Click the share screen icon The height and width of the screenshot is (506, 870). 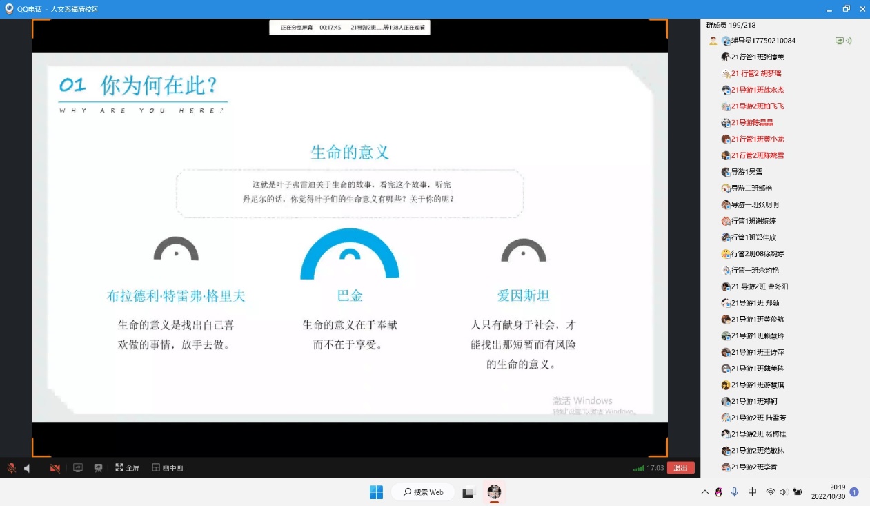pyautogui.click(x=78, y=468)
